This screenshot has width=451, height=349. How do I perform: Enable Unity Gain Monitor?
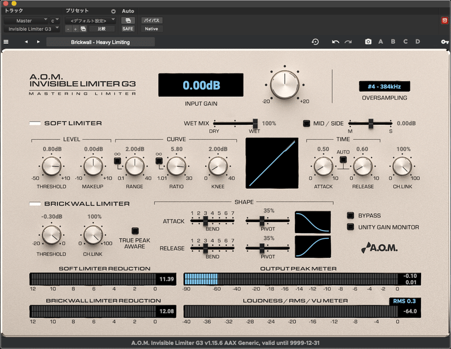pos(350,227)
